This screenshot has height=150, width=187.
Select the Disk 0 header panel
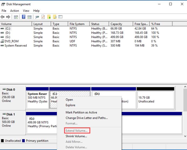click(13, 98)
